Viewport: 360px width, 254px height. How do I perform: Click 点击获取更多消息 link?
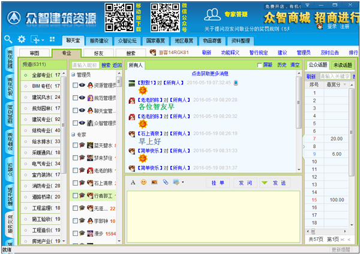210,74
